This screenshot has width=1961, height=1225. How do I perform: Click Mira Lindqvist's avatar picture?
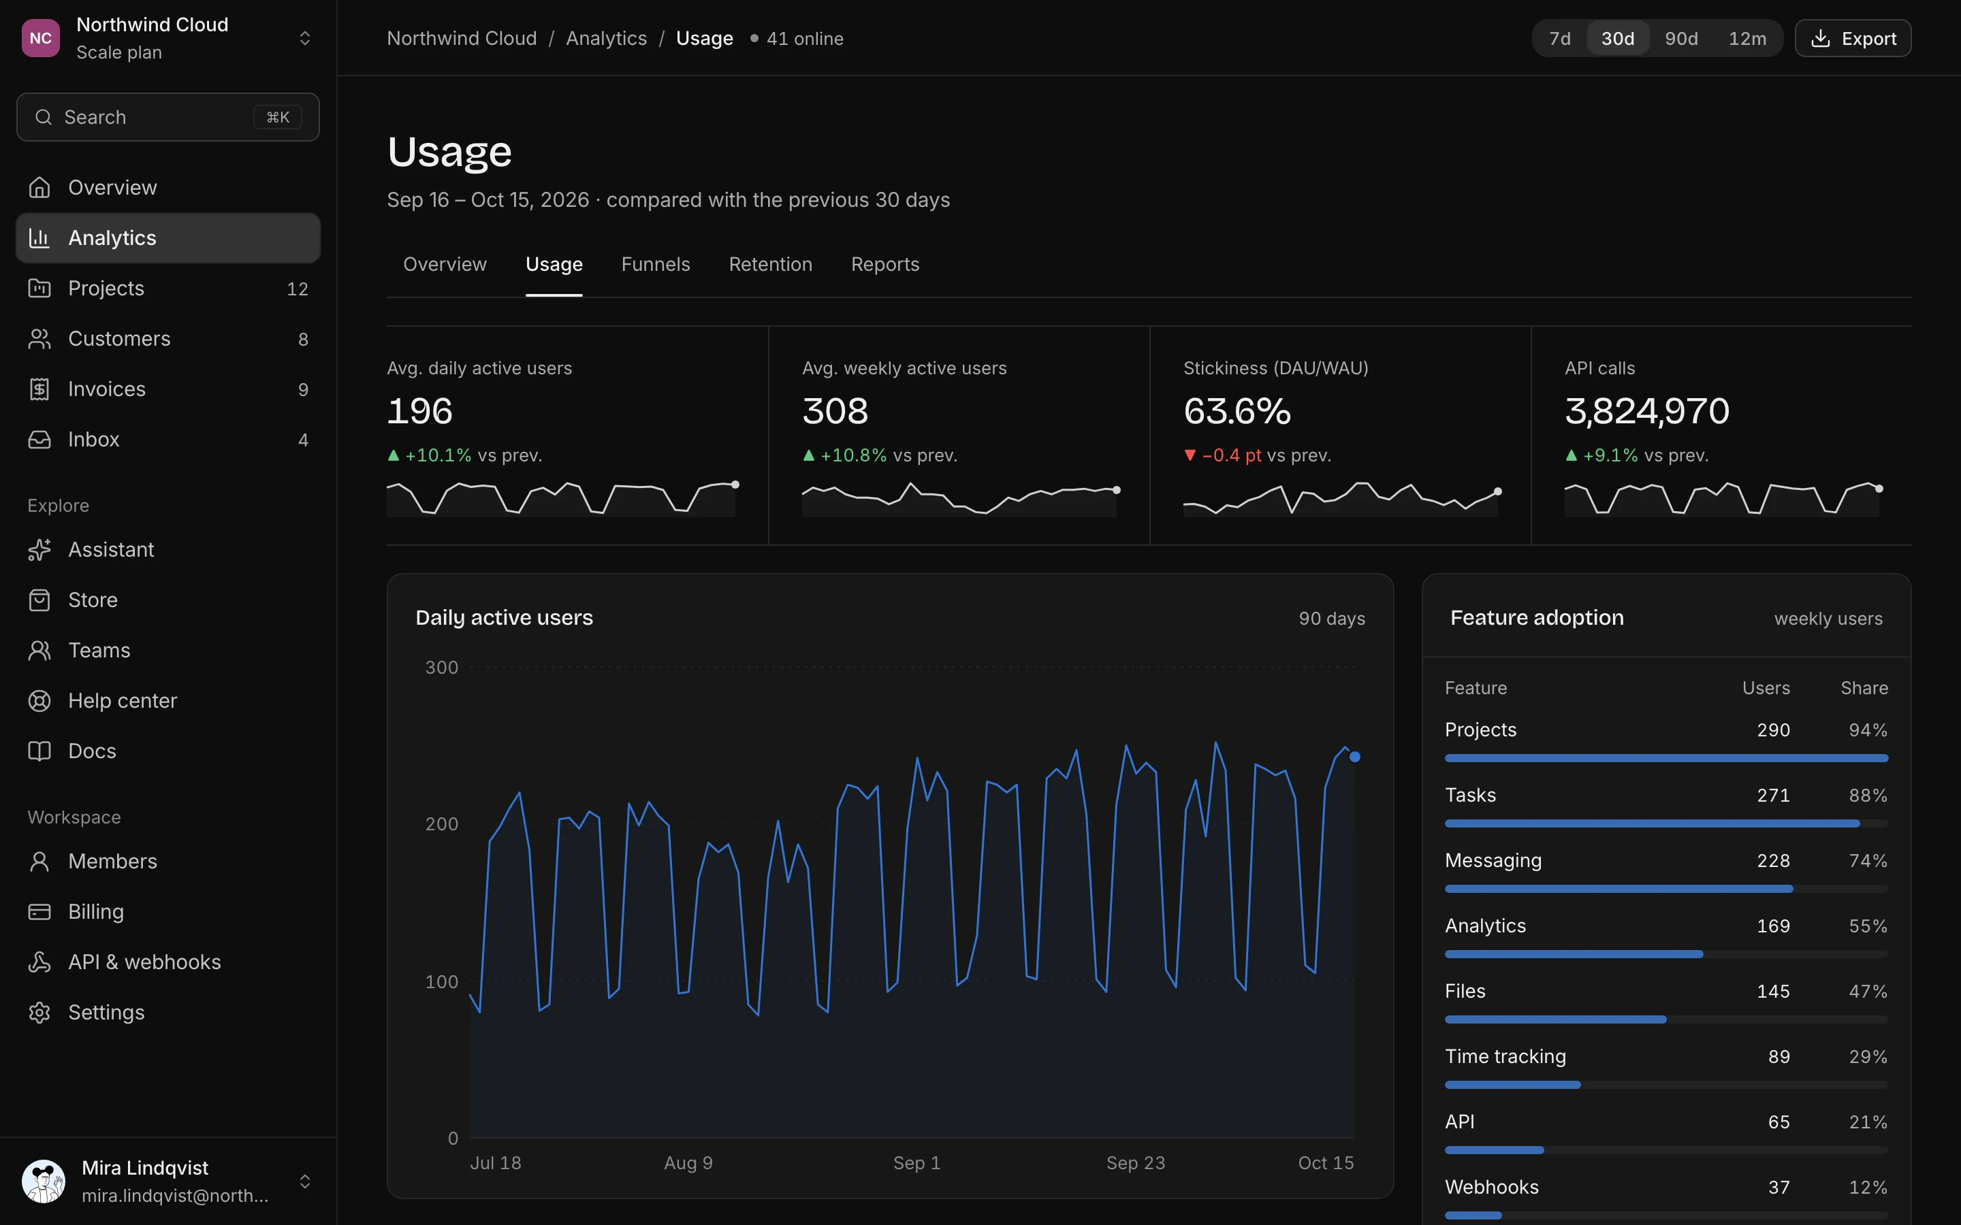coord(43,1181)
